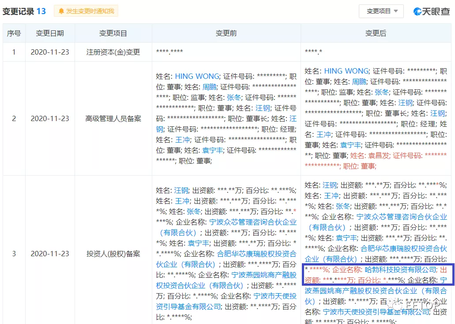Open 袁宁丰 link in 投资人(股权)备案 row 变更前 cell
This screenshot has height=324, width=455.
point(199,243)
